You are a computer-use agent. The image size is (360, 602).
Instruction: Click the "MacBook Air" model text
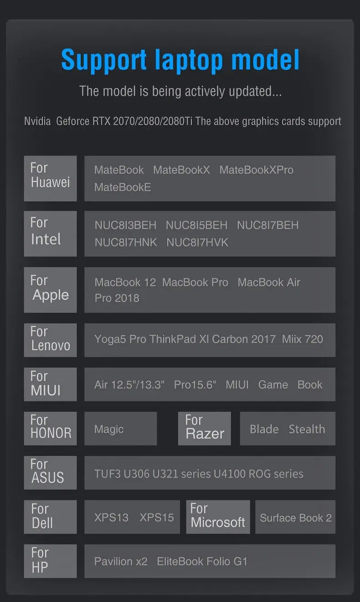[x=269, y=282]
